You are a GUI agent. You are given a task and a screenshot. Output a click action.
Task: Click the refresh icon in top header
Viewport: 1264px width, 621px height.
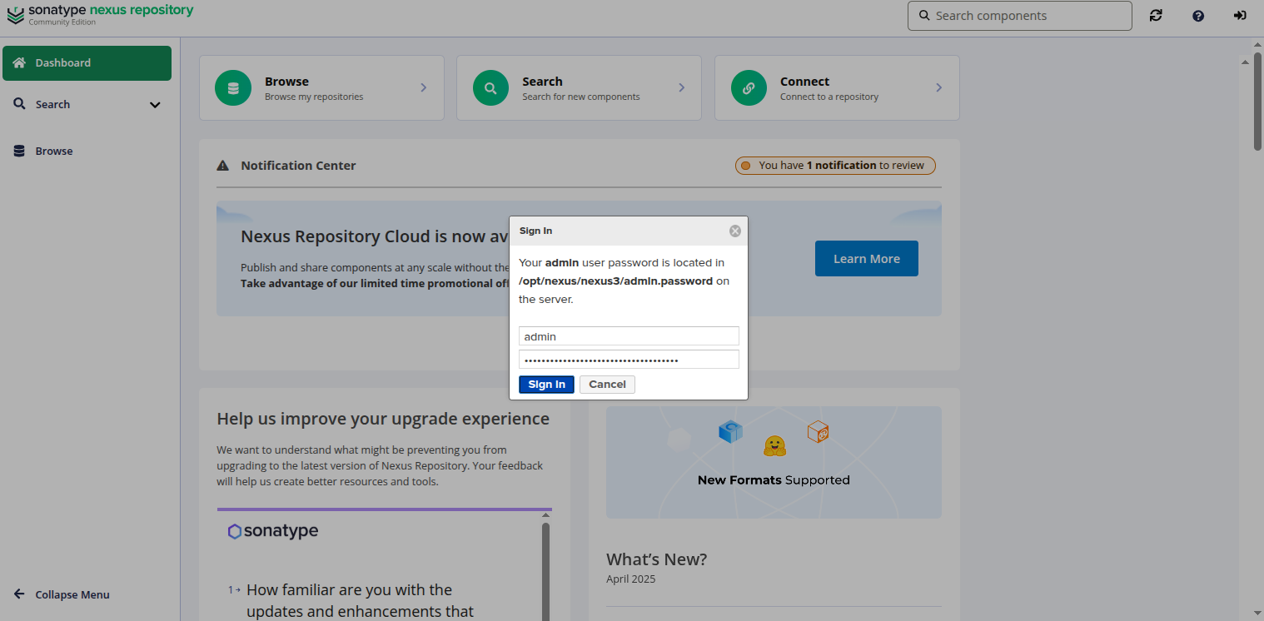1156,16
